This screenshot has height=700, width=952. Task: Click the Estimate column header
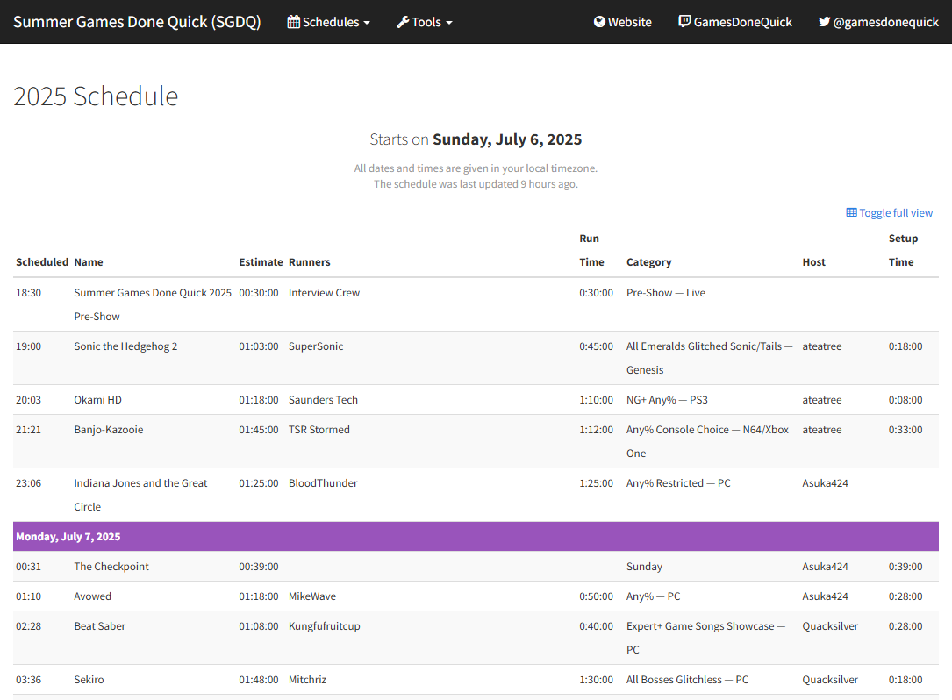[x=261, y=261]
